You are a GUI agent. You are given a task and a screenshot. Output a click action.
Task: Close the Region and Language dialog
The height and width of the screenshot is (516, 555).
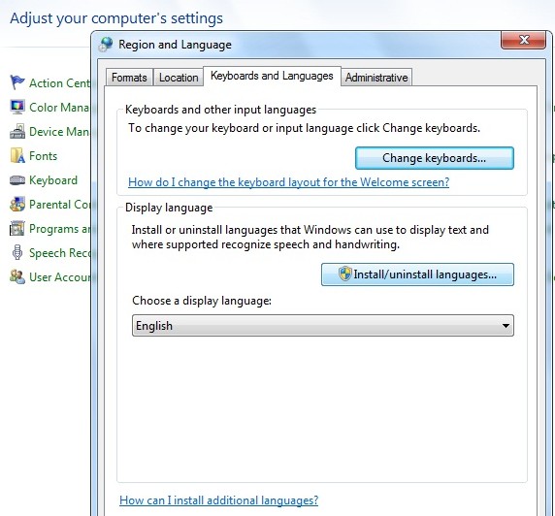[x=523, y=40]
